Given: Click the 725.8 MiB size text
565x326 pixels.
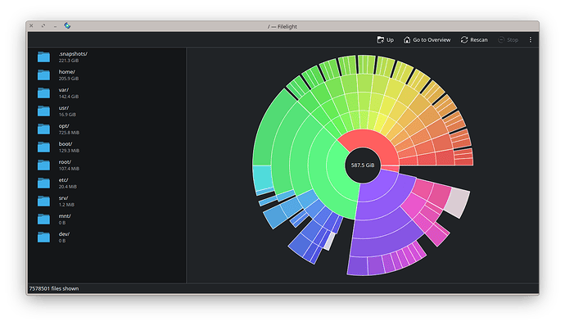Looking at the screenshot, I should point(69,133).
